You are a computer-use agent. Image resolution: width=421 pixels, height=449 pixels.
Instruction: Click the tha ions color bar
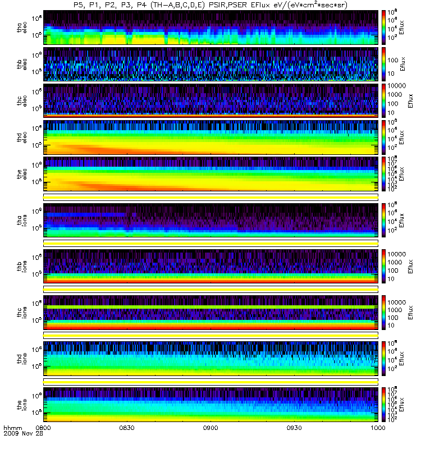tap(384, 220)
